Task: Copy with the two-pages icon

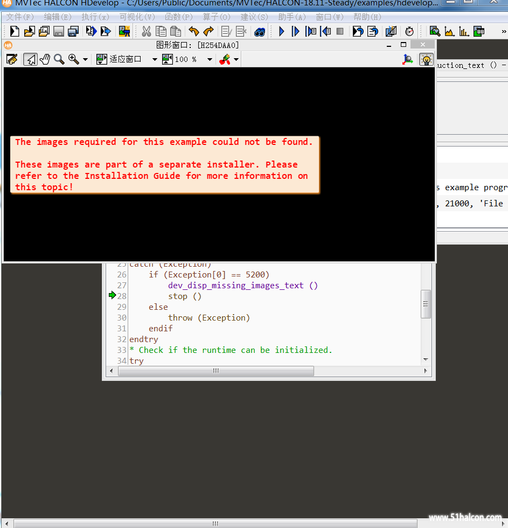Action: 161,31
